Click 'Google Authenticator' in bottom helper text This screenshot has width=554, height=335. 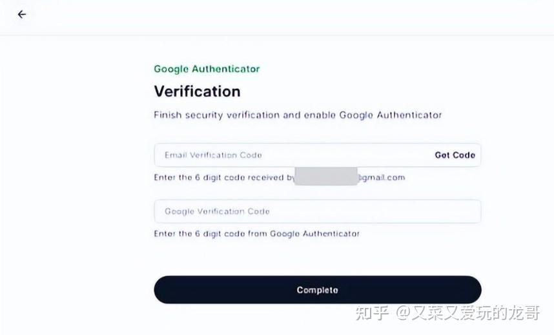pyautogui.click(x=314, y=234)
